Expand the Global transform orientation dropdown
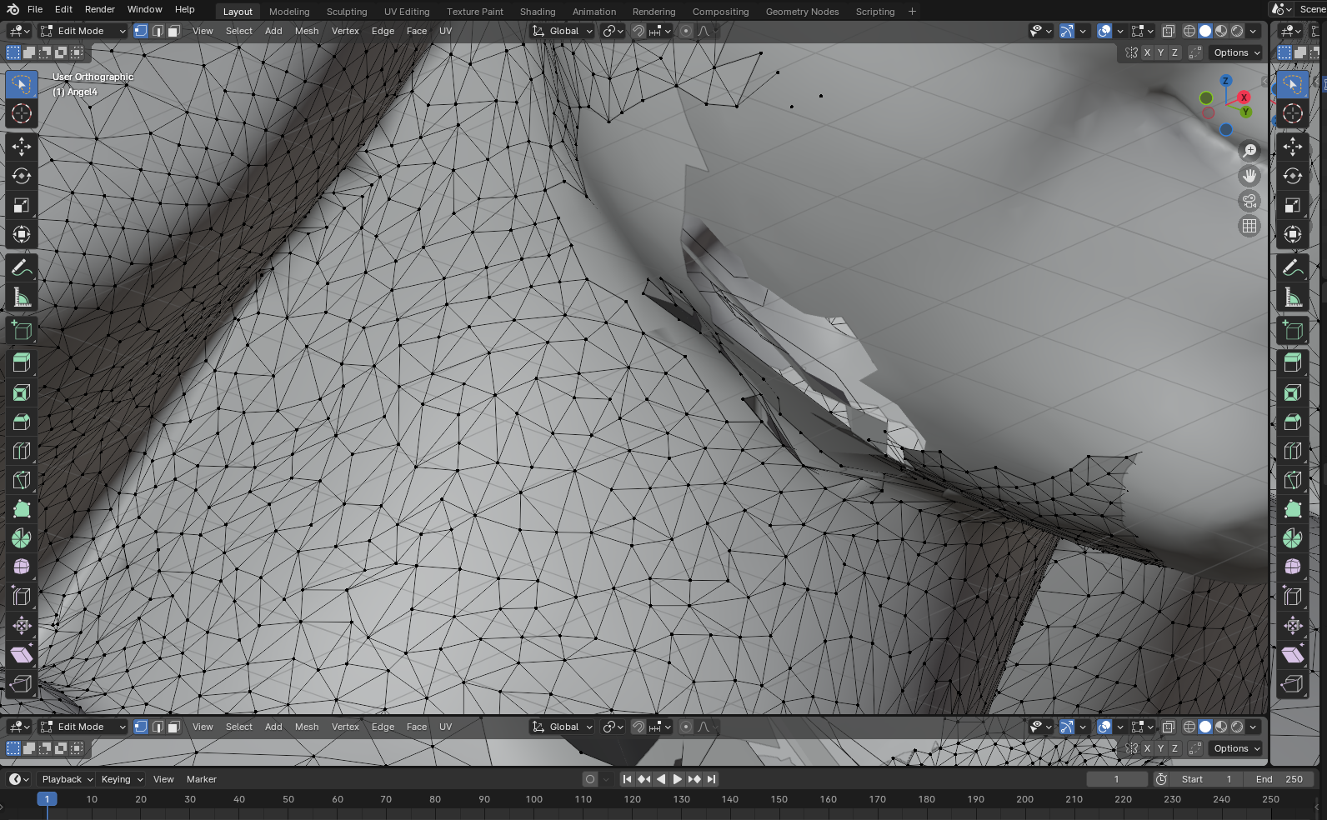1327x820 pixels. click(x=563, y=31)
